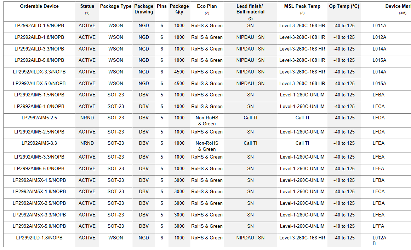The width and height of the screenshot is (411, 250).
Task: Select "NIPDAU | SN" for LP2992AILD-1.8/NOPB
Action: click(250, 37)
